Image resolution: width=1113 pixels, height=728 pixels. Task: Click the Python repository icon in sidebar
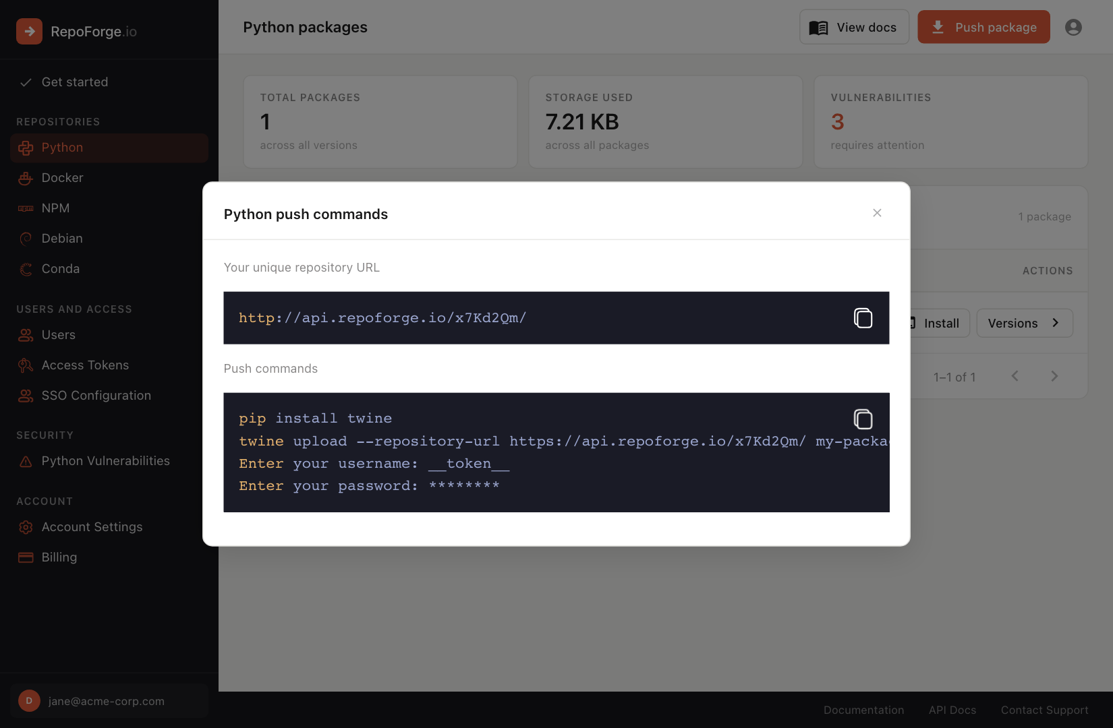click(26, 148)
